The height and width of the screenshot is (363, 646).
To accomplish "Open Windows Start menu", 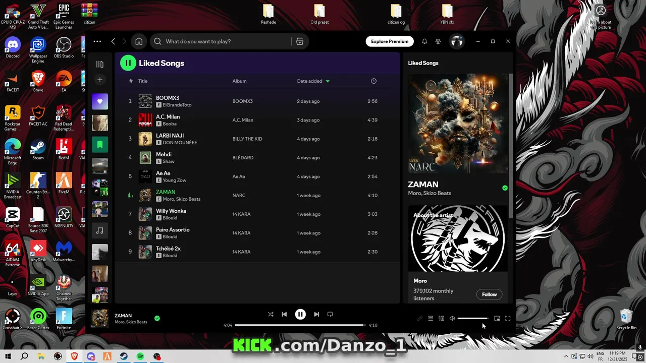I will [8, 356].
